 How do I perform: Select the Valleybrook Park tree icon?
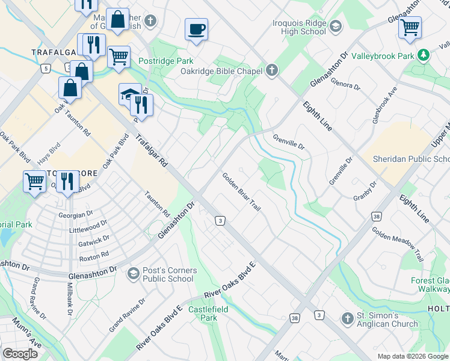[424, 55]
